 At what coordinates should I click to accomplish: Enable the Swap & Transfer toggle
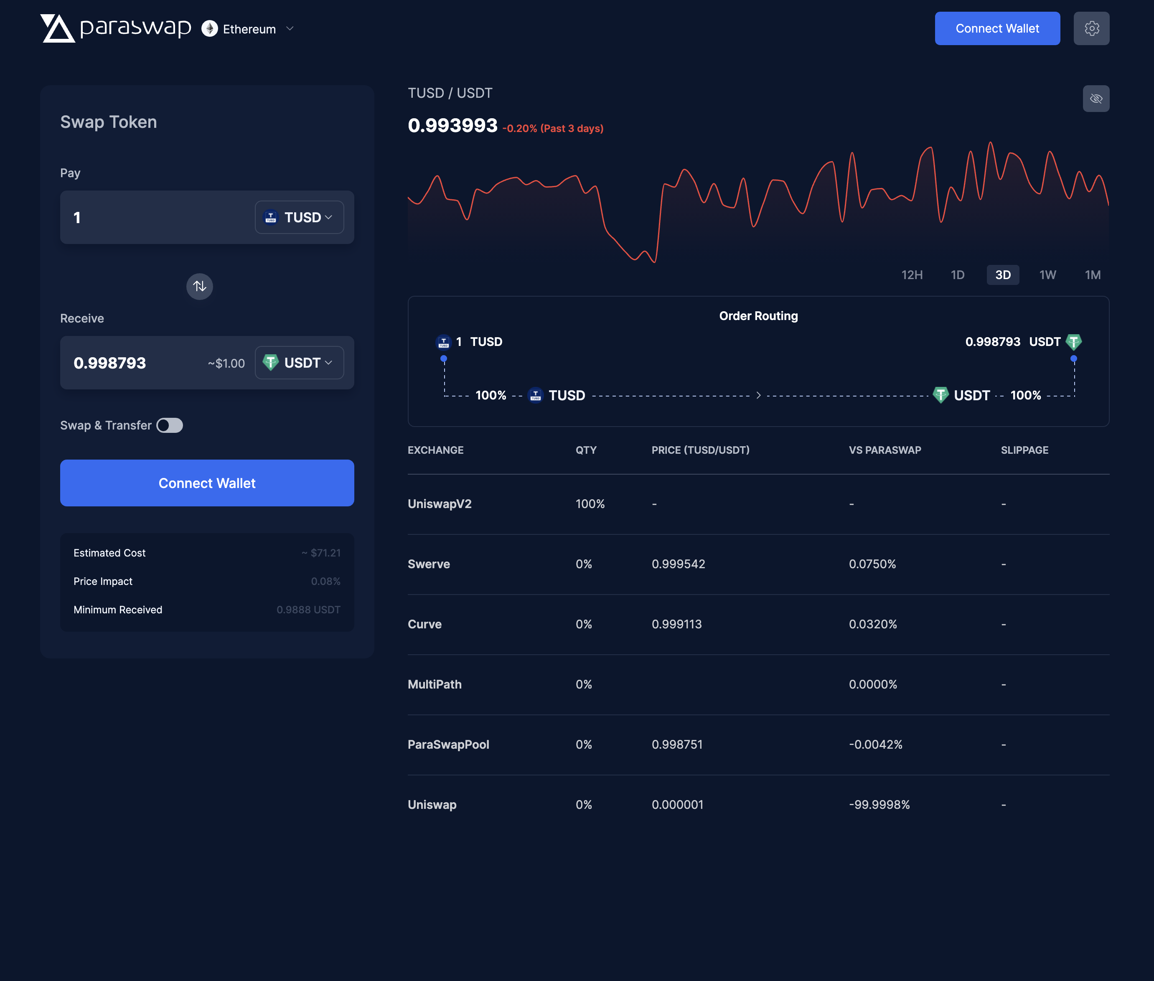click(170, 425)
